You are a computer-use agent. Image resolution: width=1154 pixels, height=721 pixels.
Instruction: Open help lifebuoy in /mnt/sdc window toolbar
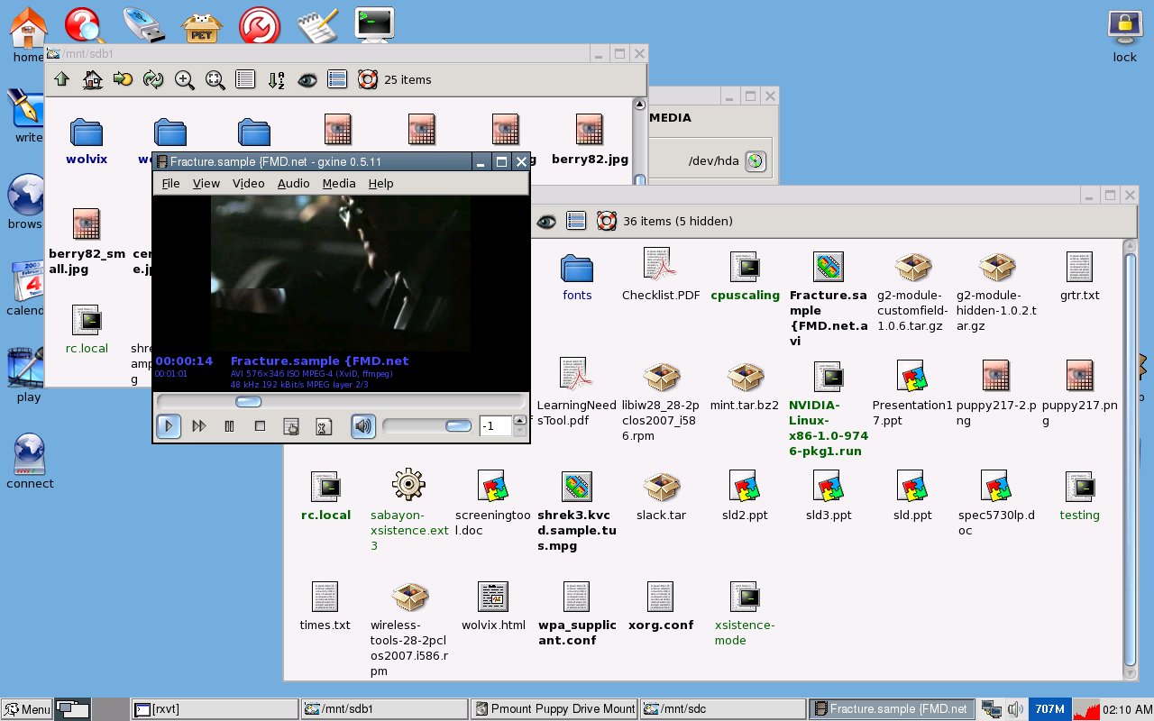pos(607,221)
